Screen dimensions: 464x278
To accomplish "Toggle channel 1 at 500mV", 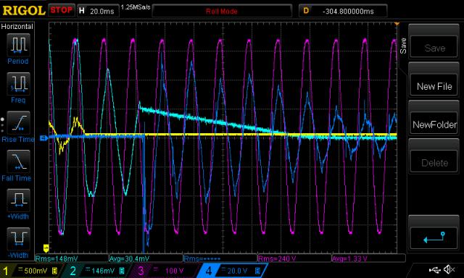I will pyautogui.click(x=30, y=271).
